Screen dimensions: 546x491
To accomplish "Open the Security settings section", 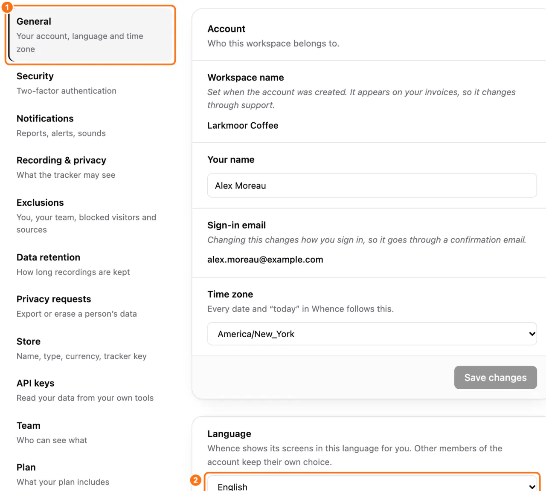I will click(x=90, y=83).
